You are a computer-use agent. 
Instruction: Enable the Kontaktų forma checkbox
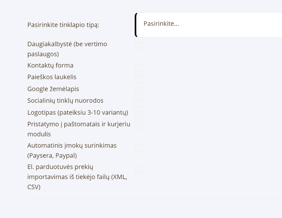click(138, 68)
